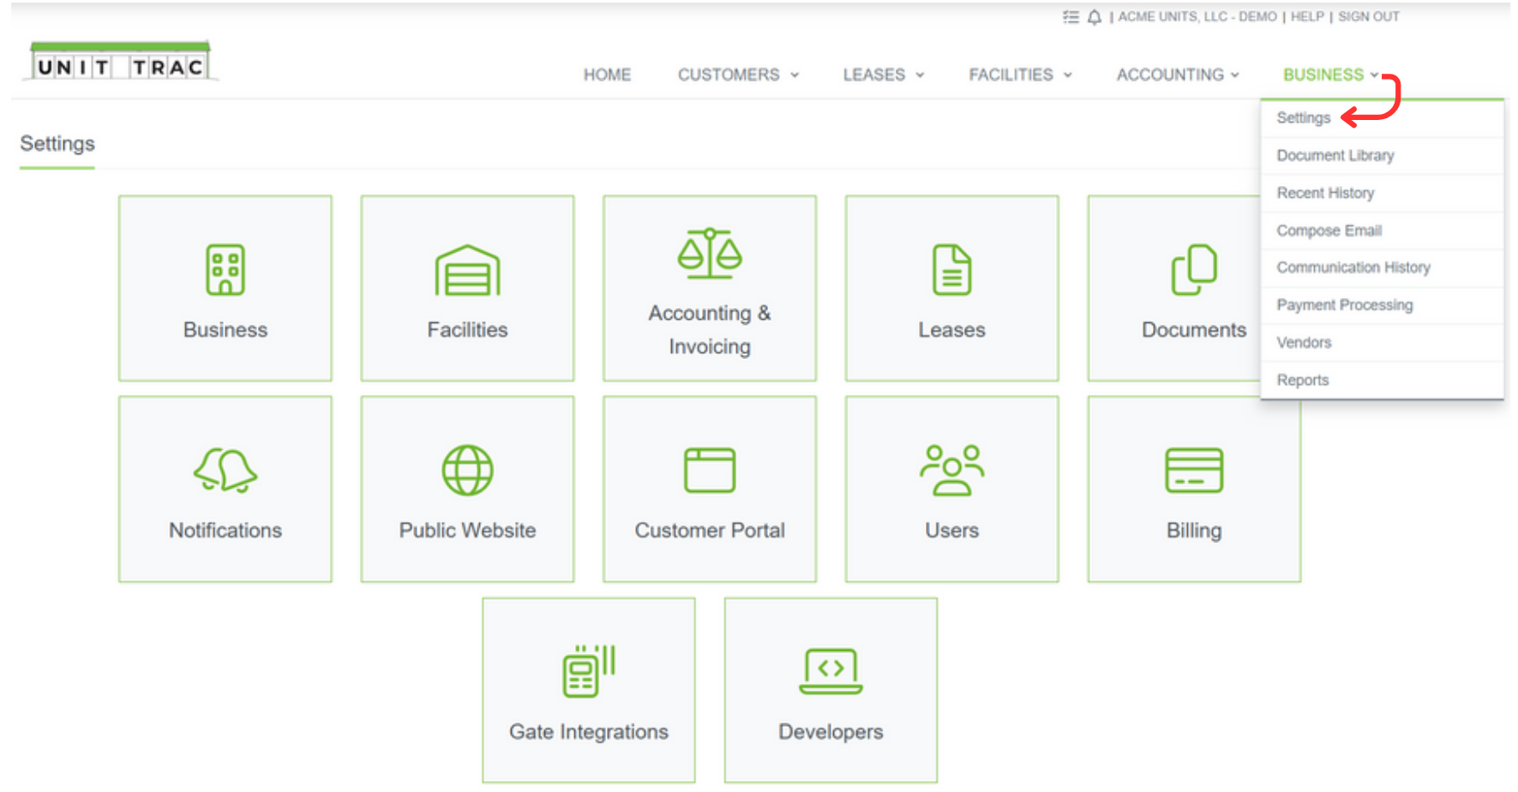Open Gate Integrations keypad icon
Viewport: 1518px width, 792px height.
pyautogui.click(x=589, y=671)
